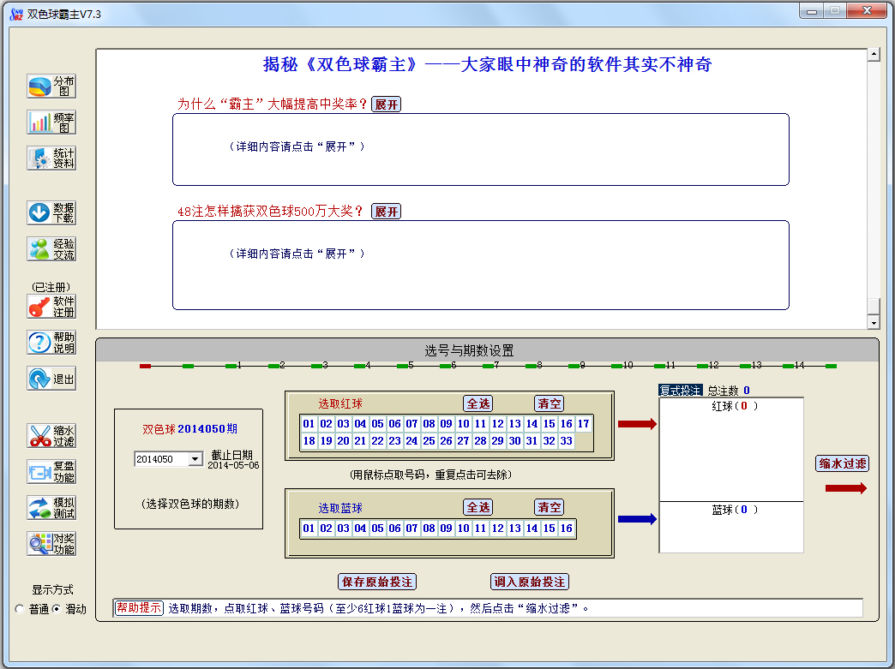Click 调入原始投注 button
Viewport: 895px width, 669px height.
pos(530,582)
